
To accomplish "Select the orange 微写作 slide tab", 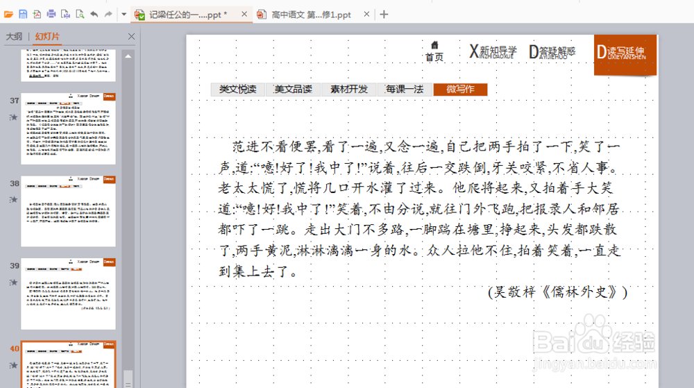I will pos(460,90).
